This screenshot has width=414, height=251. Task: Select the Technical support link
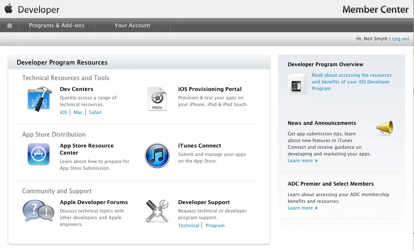(189, 225)
